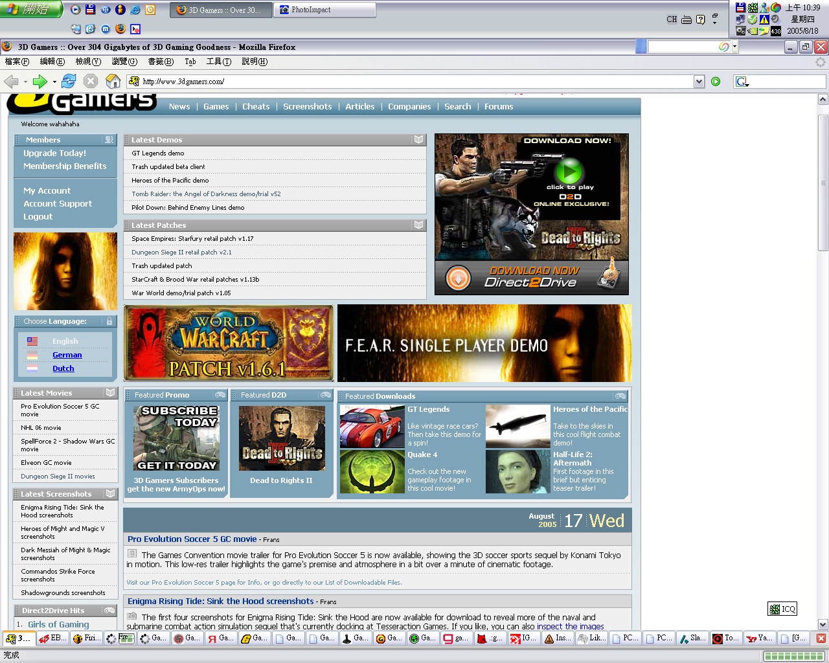
Task: Click the green Forward arrow button
Action: coord(40,81)
